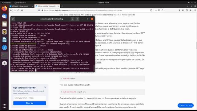Dismiss the newsletter signup box
Screen dimensions: 197x111
45,87
